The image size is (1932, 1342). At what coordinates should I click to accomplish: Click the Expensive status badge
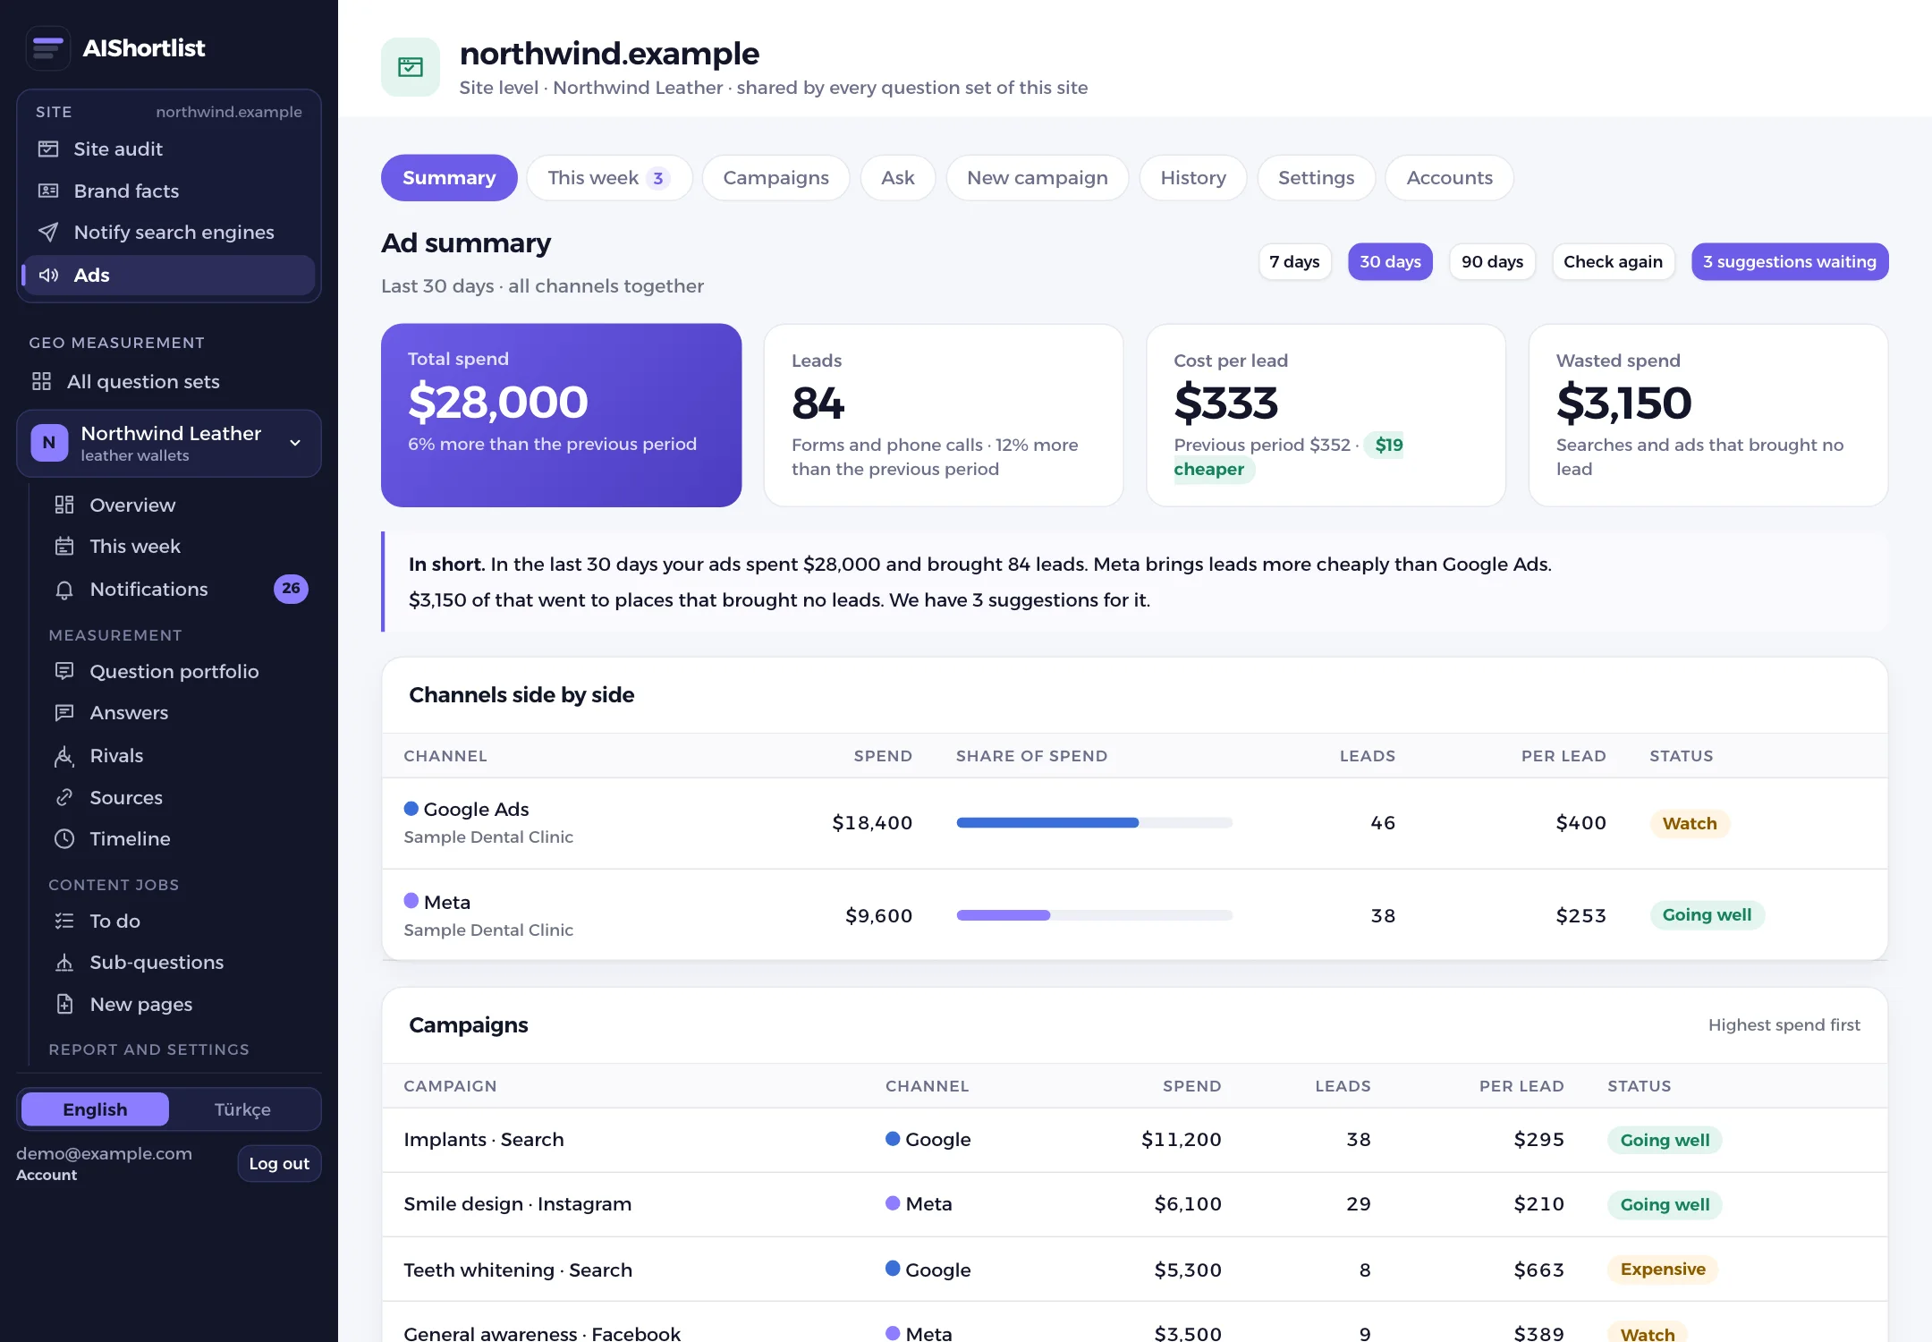1663,1269
